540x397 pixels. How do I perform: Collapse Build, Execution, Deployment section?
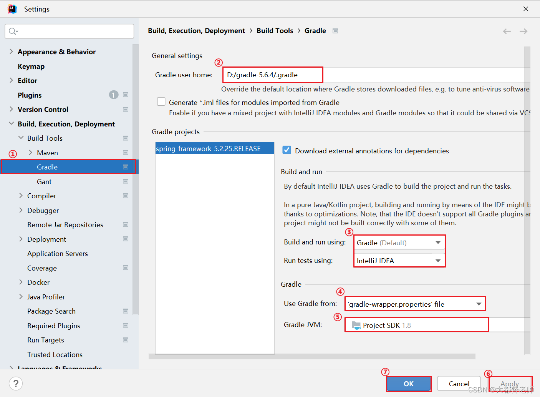(11, 124)
